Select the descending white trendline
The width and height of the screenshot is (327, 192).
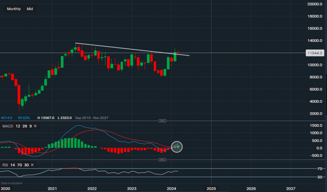(x=131, y=49)
